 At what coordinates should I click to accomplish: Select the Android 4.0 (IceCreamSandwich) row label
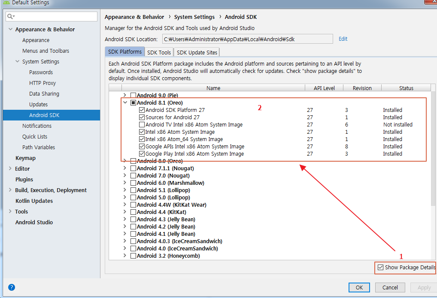[177, 248]
